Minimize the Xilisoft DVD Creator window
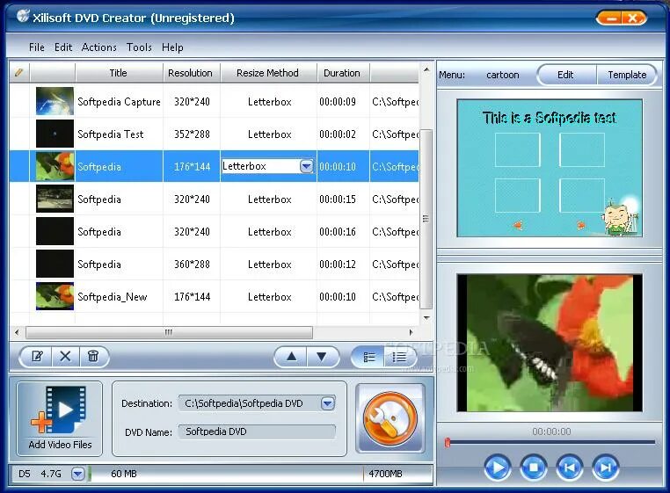Screen dimensions: 670x493 pyautogui.click(x=611, y=18)
